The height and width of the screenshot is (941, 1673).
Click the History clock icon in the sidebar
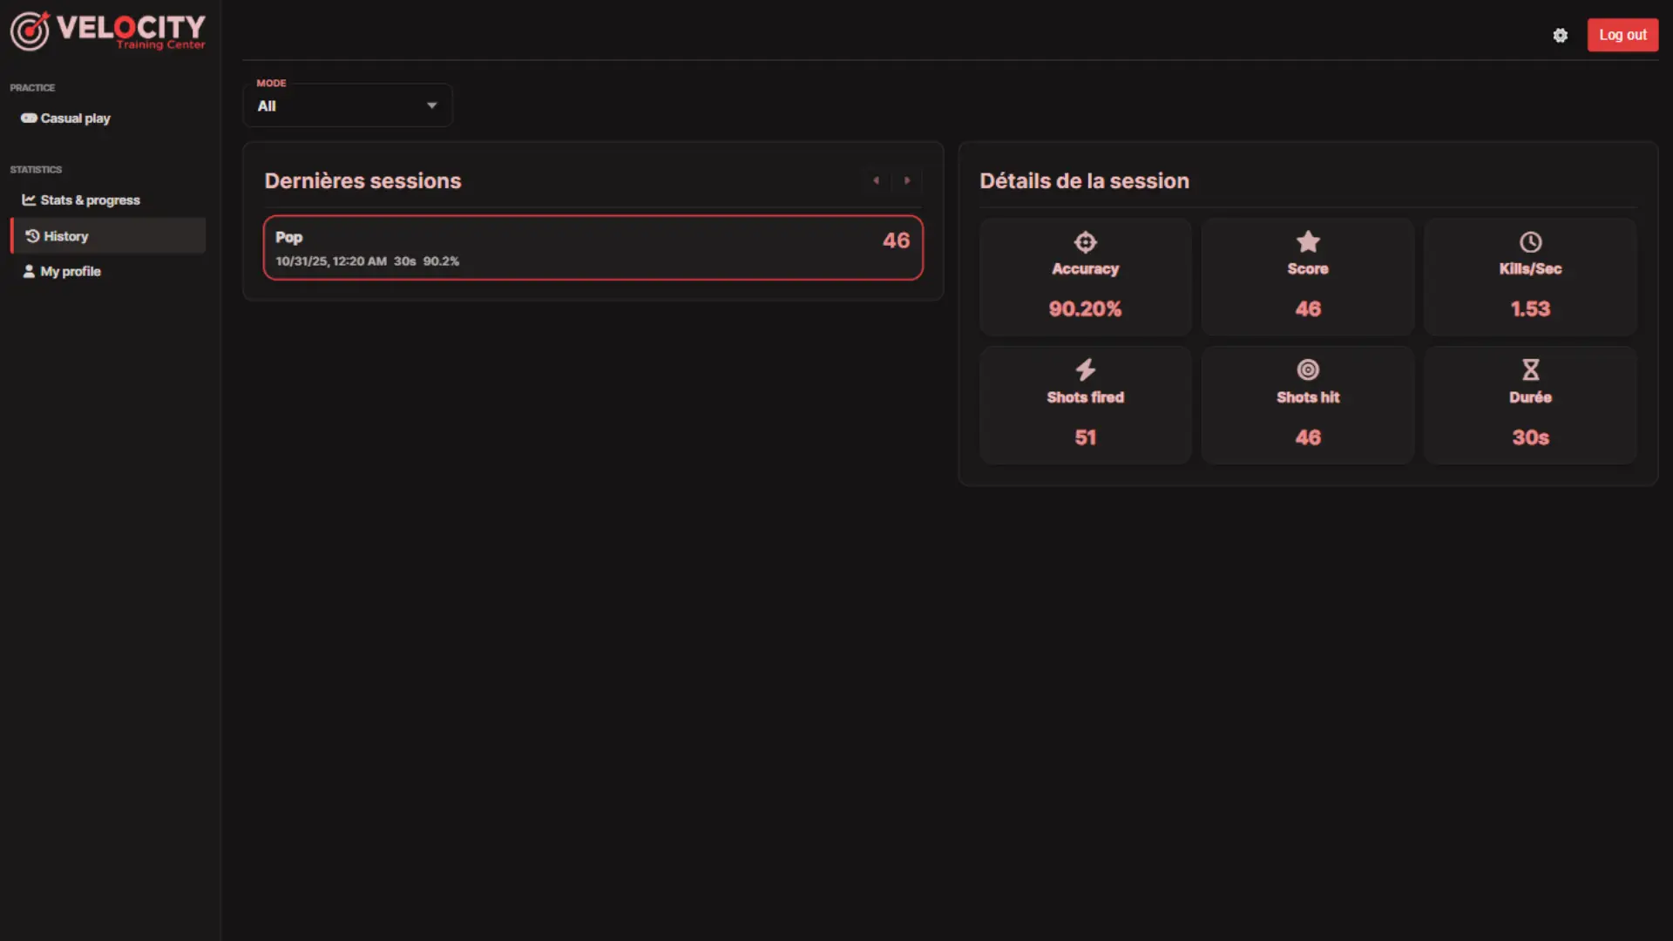coord(32,236)
